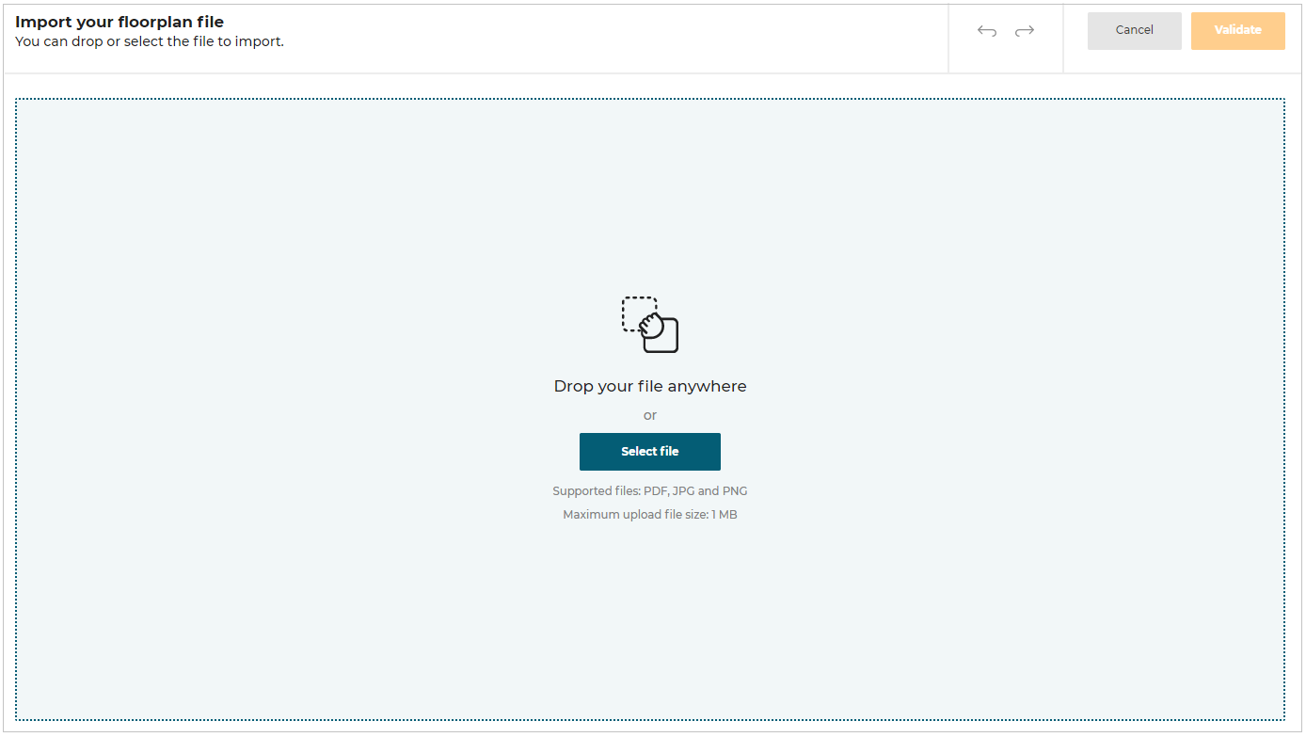This screenshot has height=737, width=1306.
Task: Click the 'Maximum upload file size: 1 MB' text
Action: tap(650, 514)
